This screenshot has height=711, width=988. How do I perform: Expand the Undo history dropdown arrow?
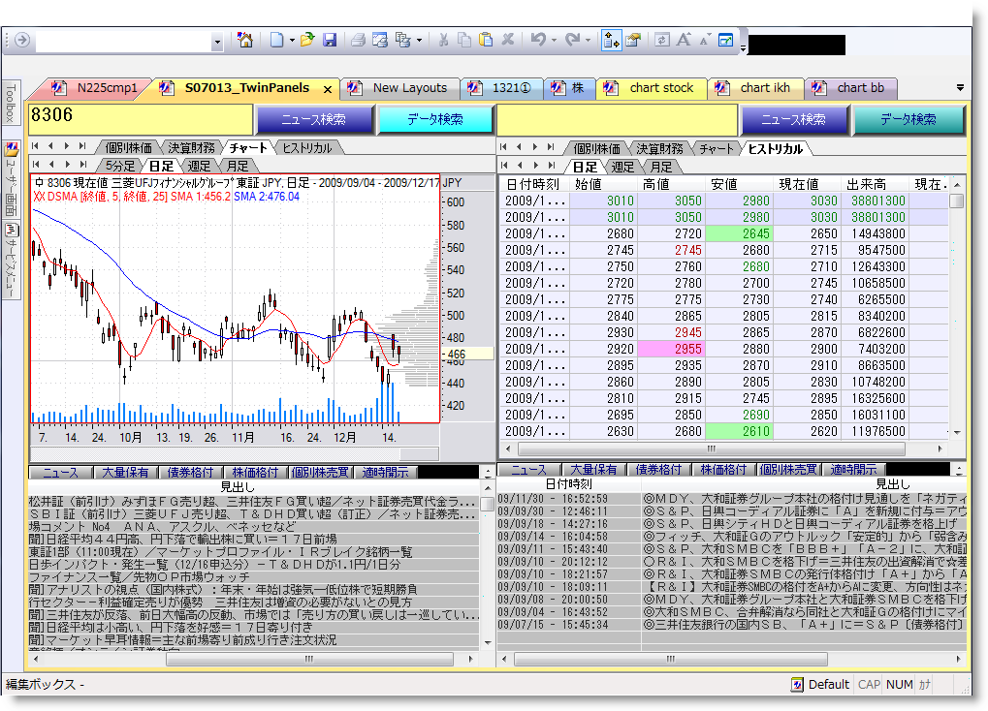pos(554,41)
